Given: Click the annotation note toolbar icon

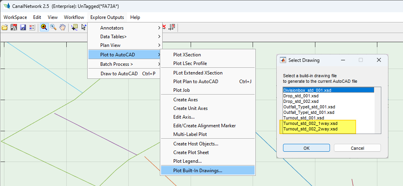Looking at the screenshot, I should tap(74, 27).
